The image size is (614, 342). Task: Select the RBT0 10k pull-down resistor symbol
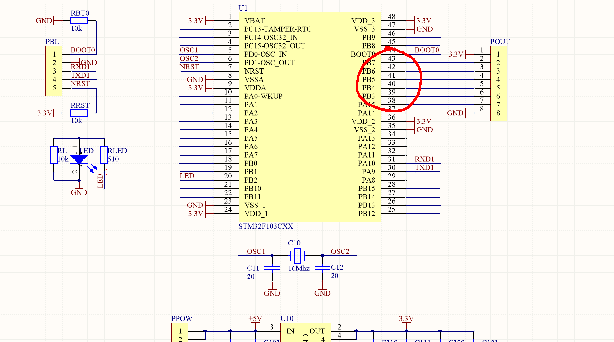(78, 20)
